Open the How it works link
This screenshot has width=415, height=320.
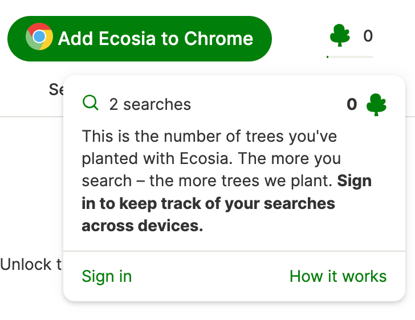tap(338, 276)
